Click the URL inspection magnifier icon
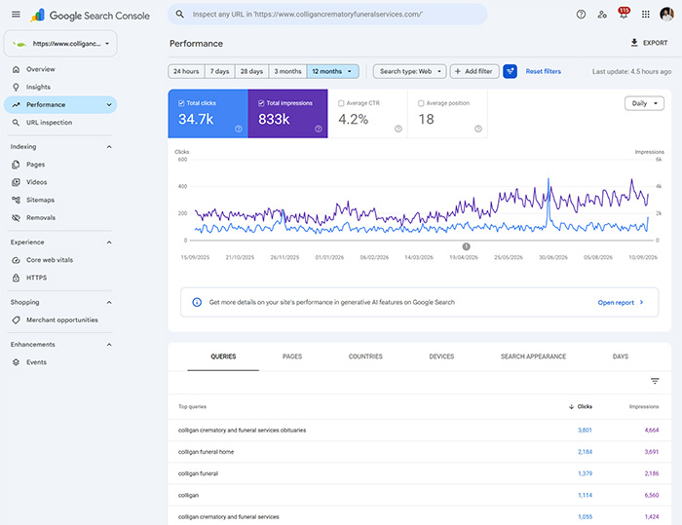The height and width of the screenshot is (525, 682). click(17, 123)
